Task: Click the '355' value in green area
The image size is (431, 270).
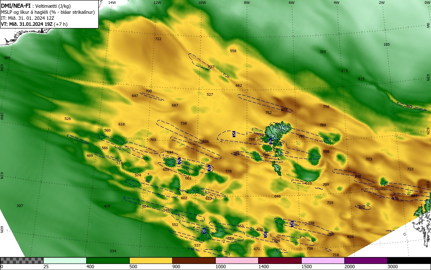Action: coord(323,52)
